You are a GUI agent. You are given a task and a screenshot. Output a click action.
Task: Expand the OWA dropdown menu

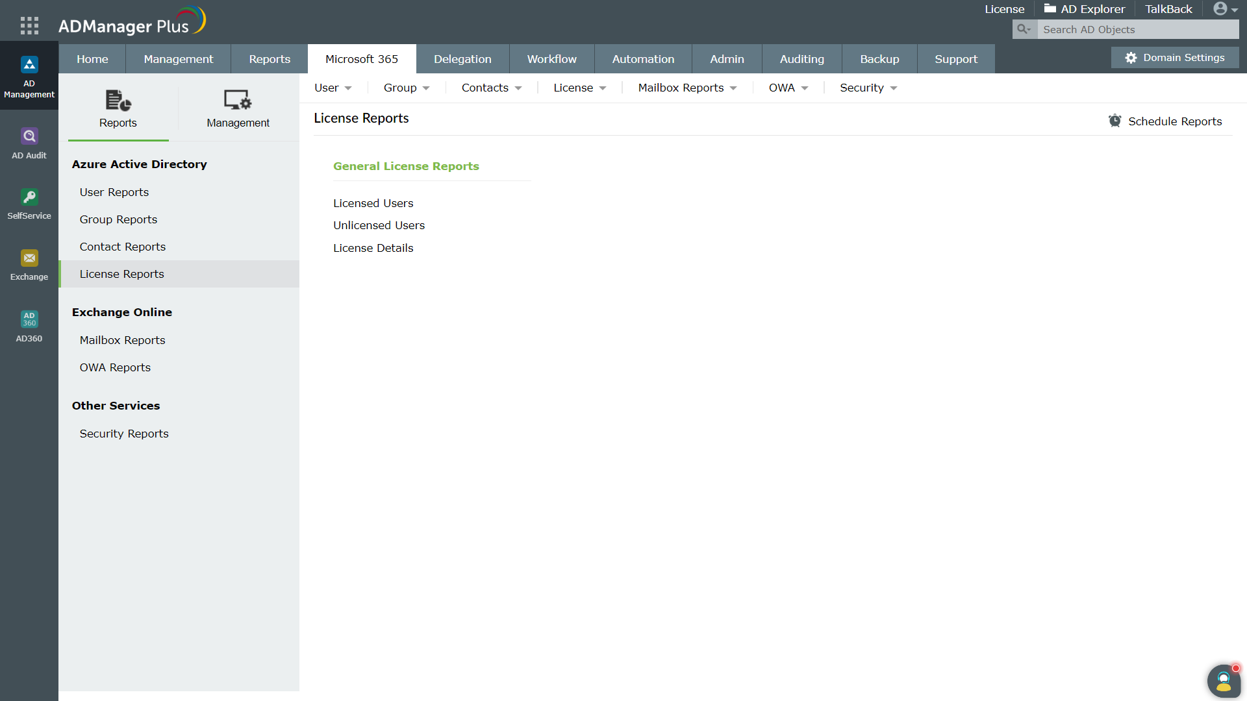point(788,88)
